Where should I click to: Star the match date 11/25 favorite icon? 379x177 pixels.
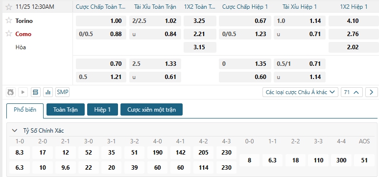pos(9,7)
